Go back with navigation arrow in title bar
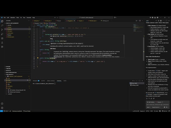 tap(55, 18)
